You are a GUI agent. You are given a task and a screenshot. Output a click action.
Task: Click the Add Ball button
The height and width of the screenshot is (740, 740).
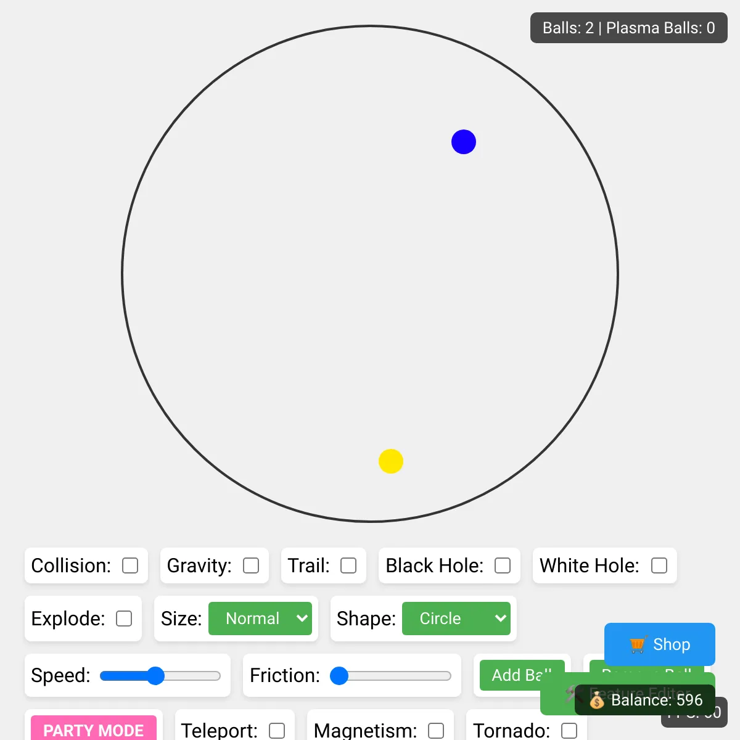click(x=522, y=675)
